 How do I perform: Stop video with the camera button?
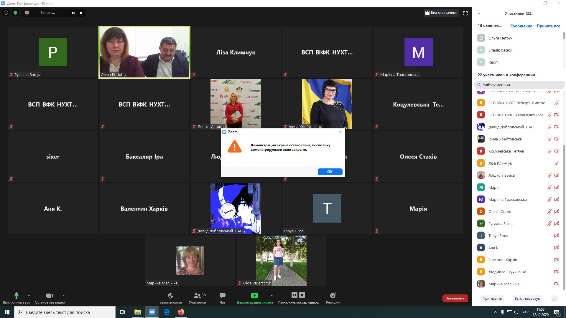(x=50, y=296)
